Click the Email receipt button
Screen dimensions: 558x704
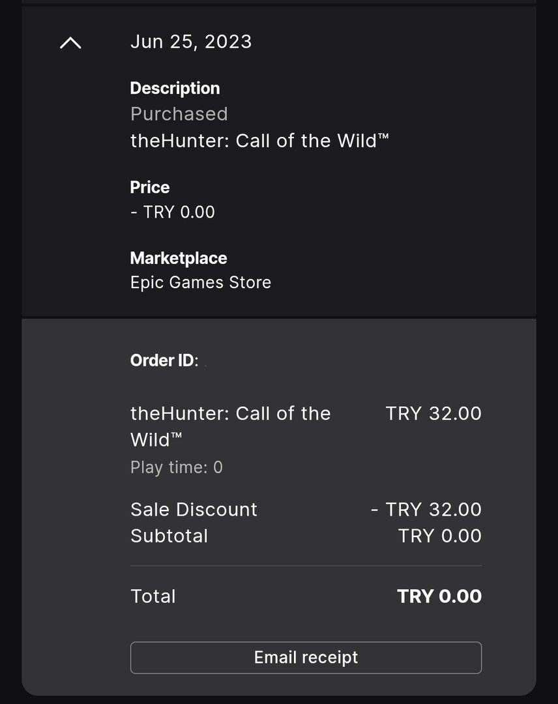coord(306,657)
